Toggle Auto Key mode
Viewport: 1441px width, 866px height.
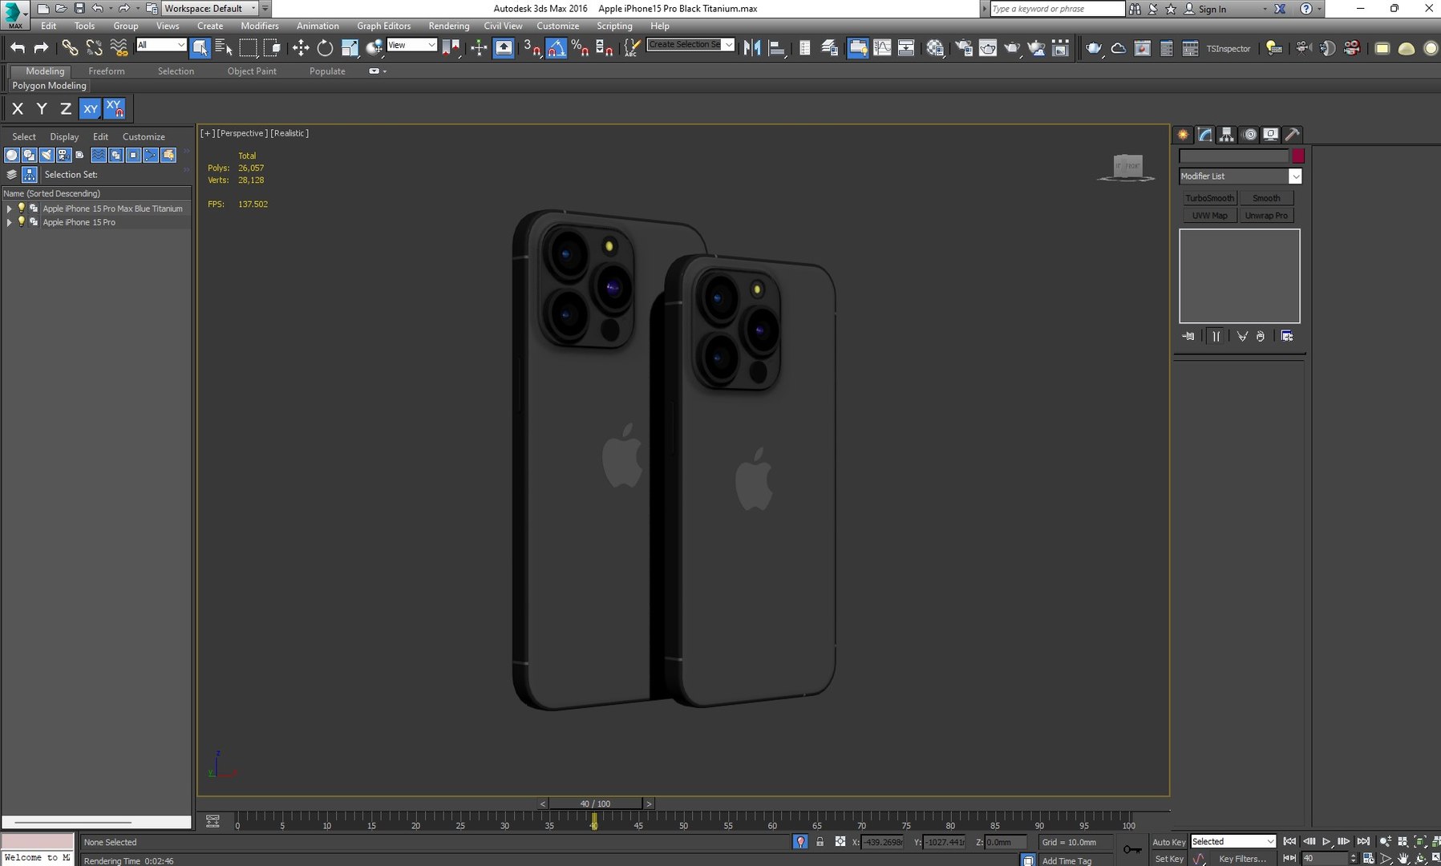tap(1168, 842)
